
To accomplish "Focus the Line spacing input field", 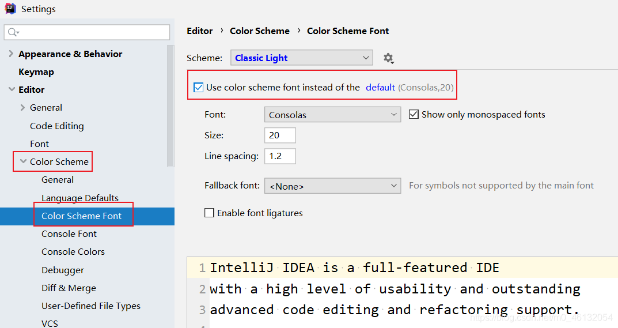I will (x=280, y=156).
